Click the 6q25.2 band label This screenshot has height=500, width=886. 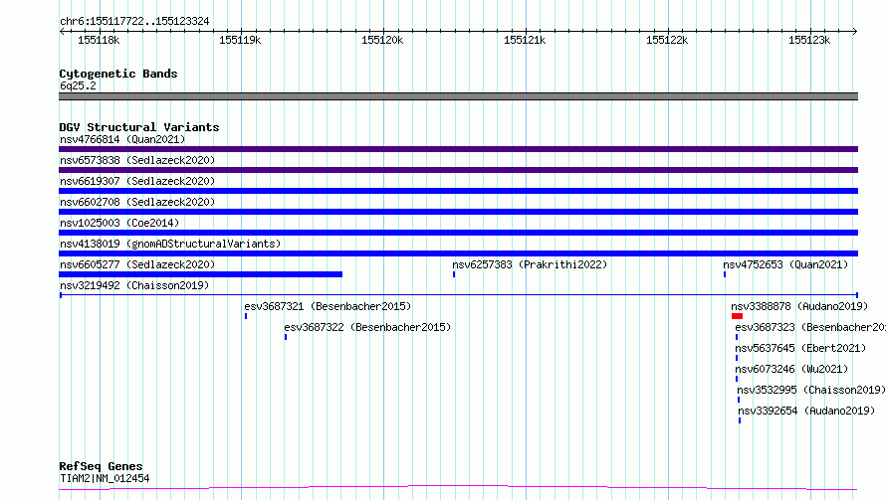[x=78, y=85]
